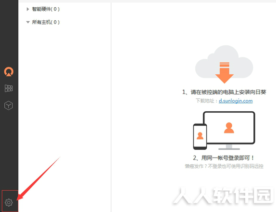
Task: Collapse the 所有主机 group arrow
Action: (x=28, y=22)
